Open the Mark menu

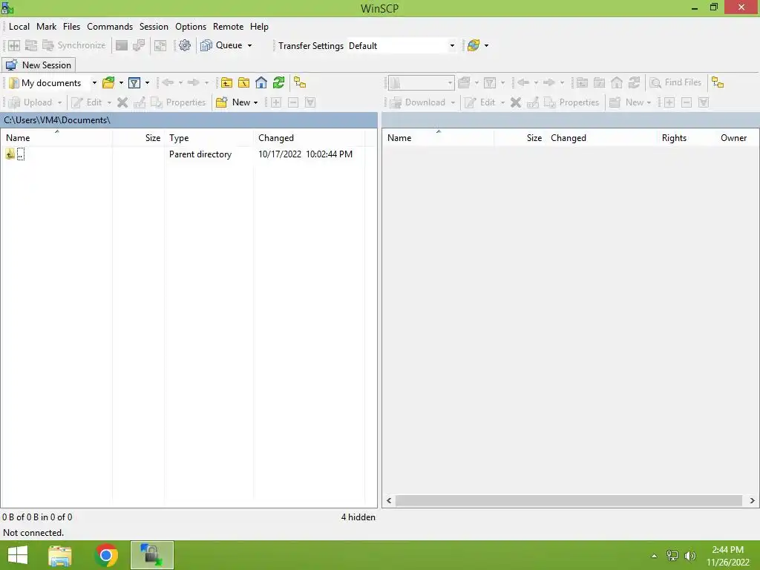[x=46, y=27]
